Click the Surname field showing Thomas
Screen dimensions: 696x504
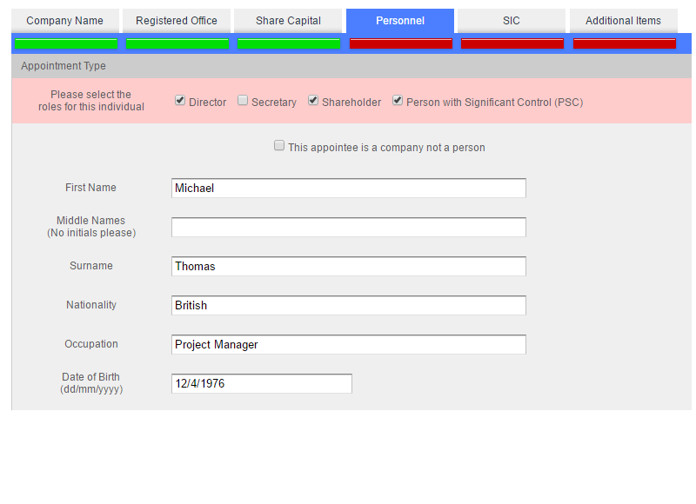(348, 266)
